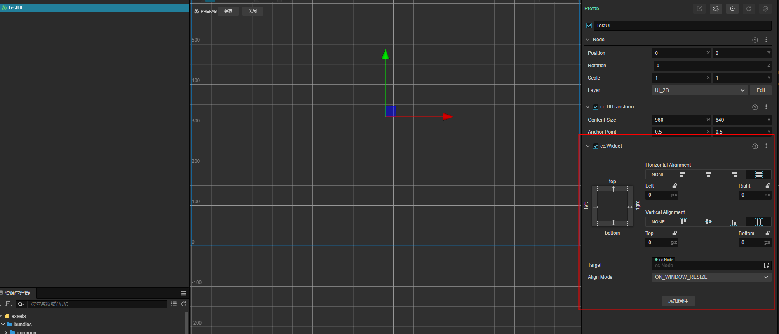Viewport: 779px width, 334px height.
Task: Toggle the Left margin lock
Action: tap(675, 186)
